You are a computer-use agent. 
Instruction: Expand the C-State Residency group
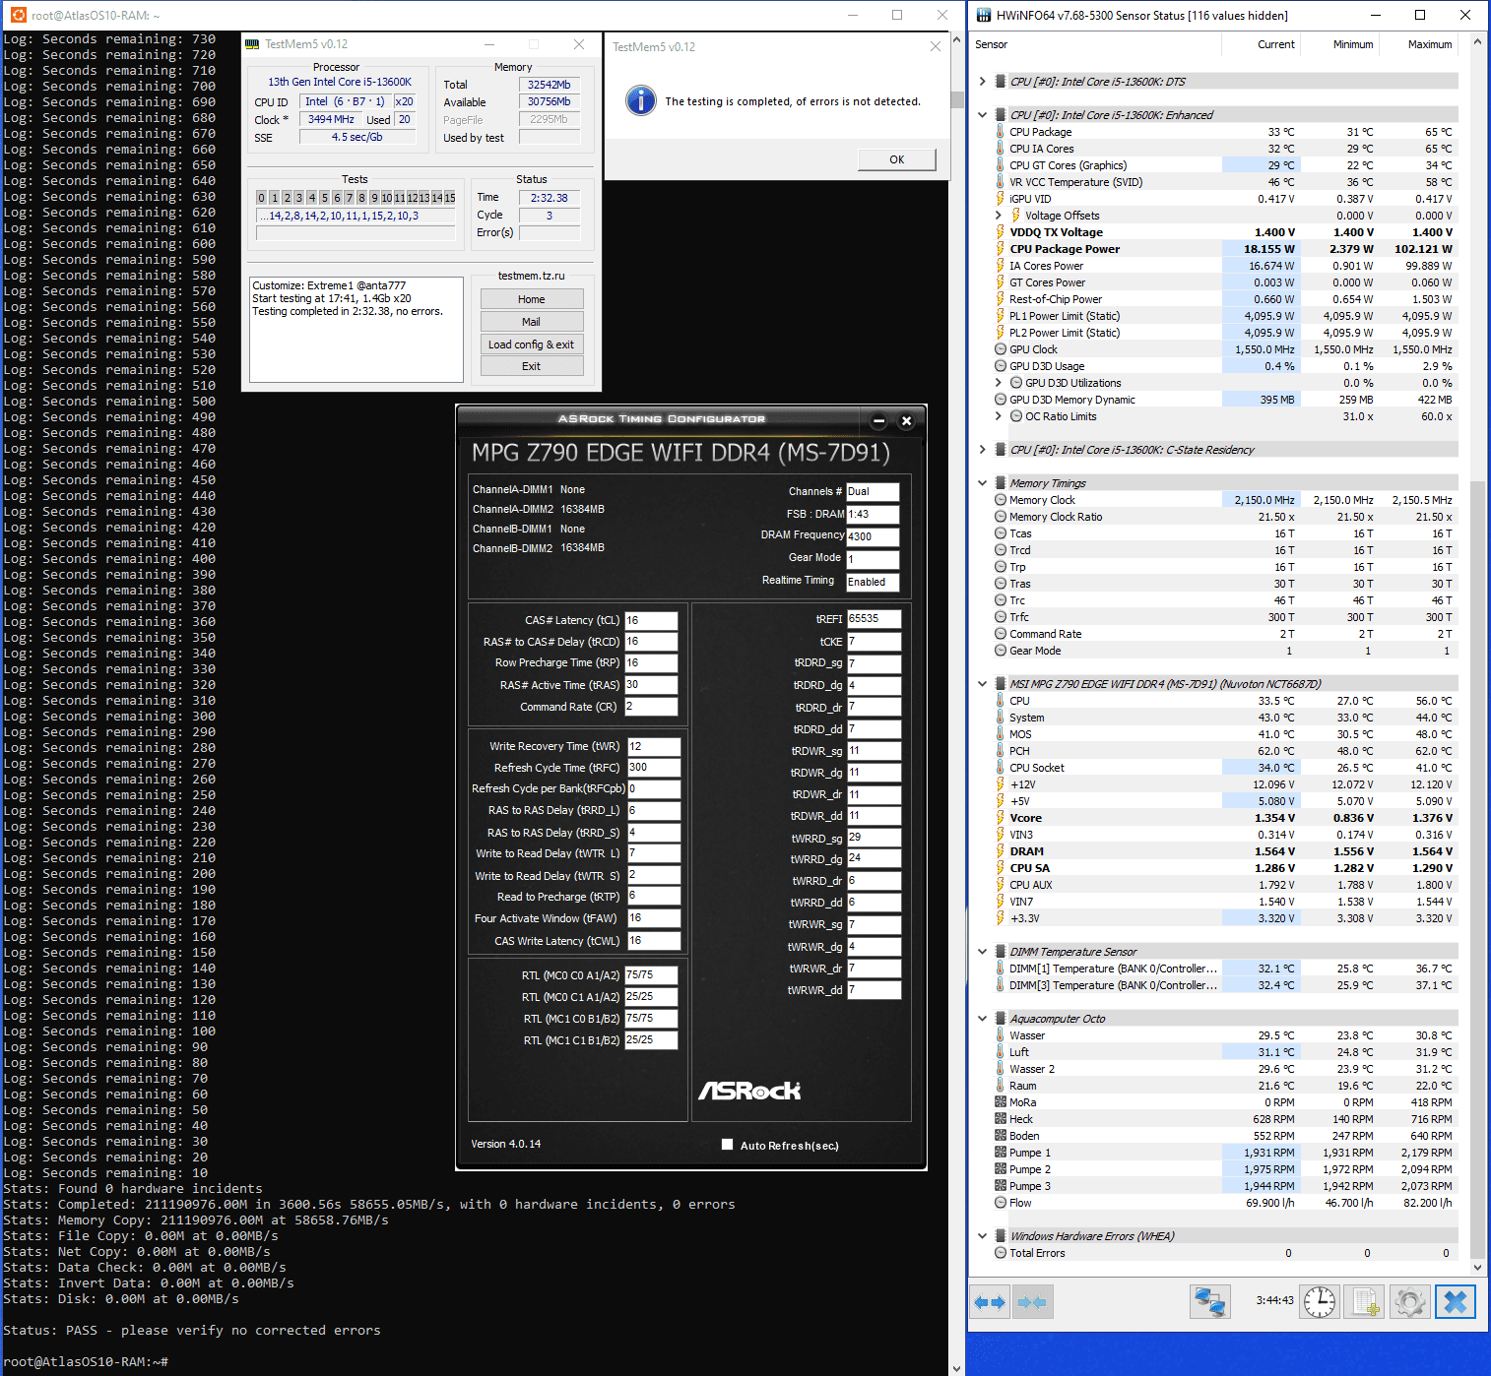point(983,450)
